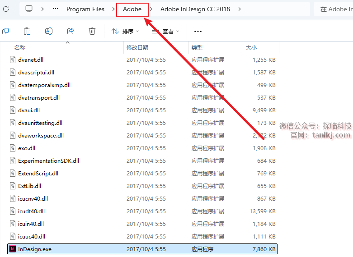Image resolution: width=353 pixels, height=257 pixels.
Task: Sort by 名称 column header
Action: [20, 48]
